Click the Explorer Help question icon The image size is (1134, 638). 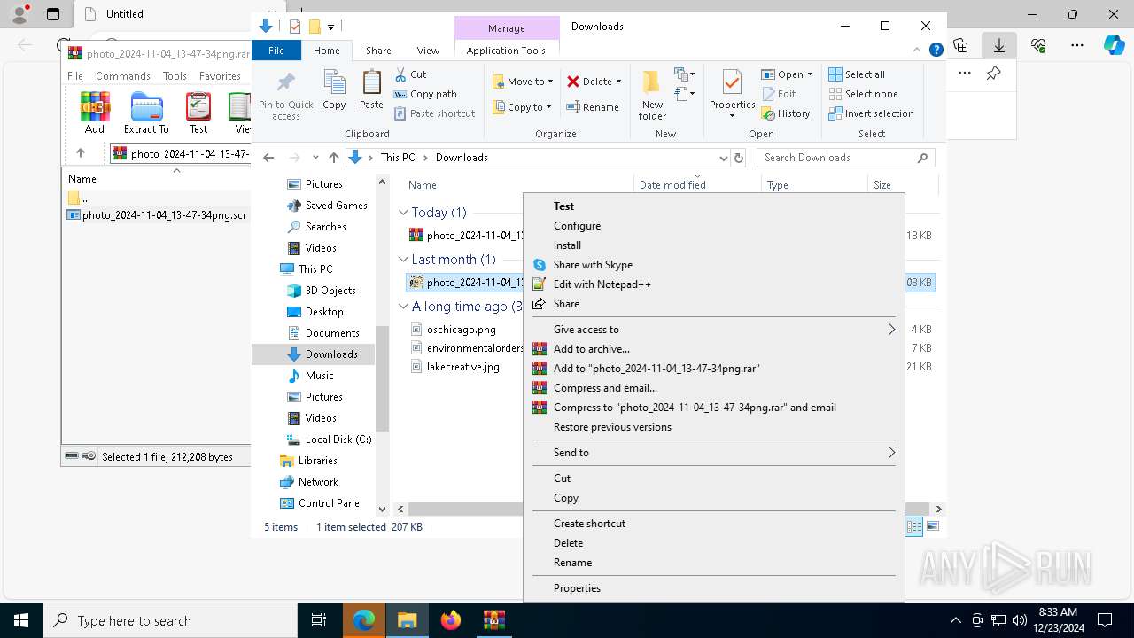[x=936, y=51]
